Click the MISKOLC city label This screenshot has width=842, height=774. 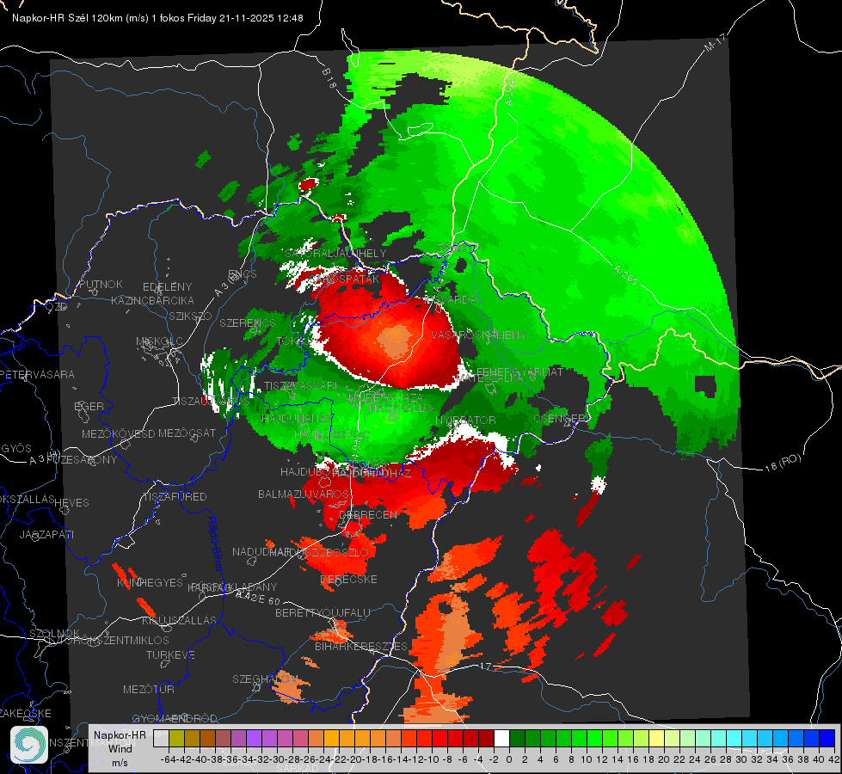click(159, 341)
